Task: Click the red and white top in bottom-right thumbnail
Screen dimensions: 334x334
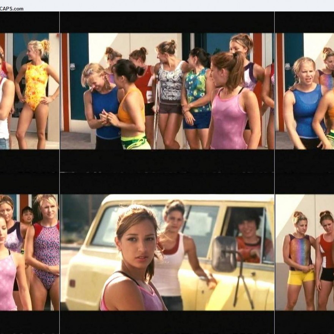Action: click(x=327, y=250)
